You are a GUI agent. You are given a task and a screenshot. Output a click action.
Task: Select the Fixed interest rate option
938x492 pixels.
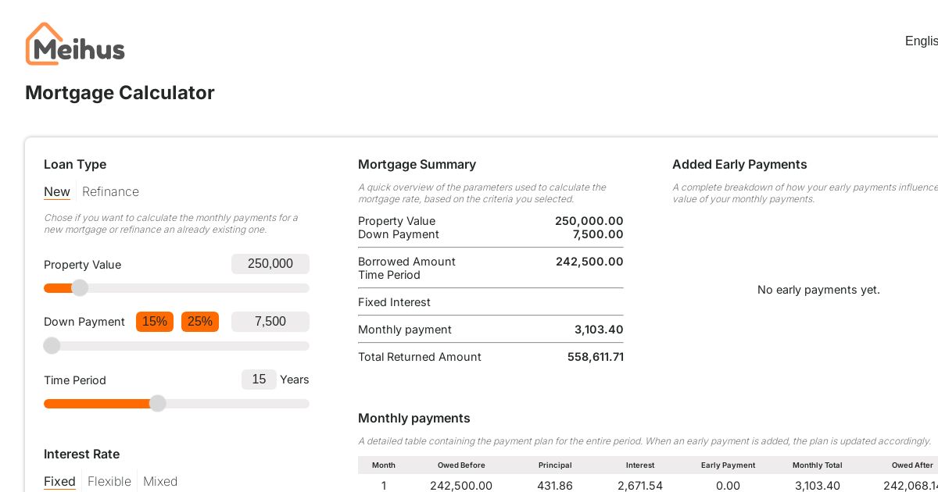[59, 482]
